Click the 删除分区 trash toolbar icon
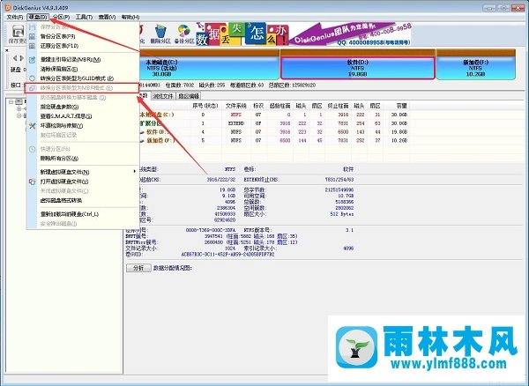 tap(160, 34)
